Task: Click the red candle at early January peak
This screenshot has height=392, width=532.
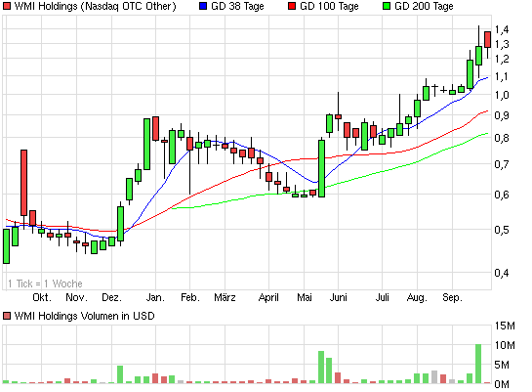Action: 155,128
